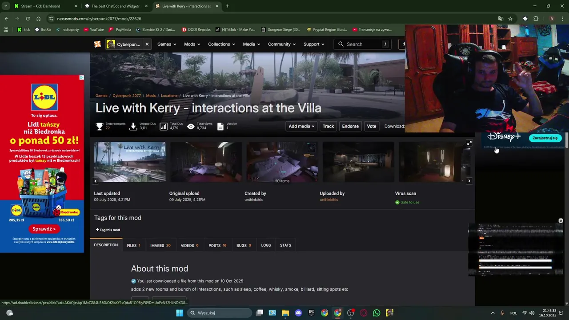This screenshot has height=320, width=569.
Task: Open the translate page icon
Action: point(501,19)
